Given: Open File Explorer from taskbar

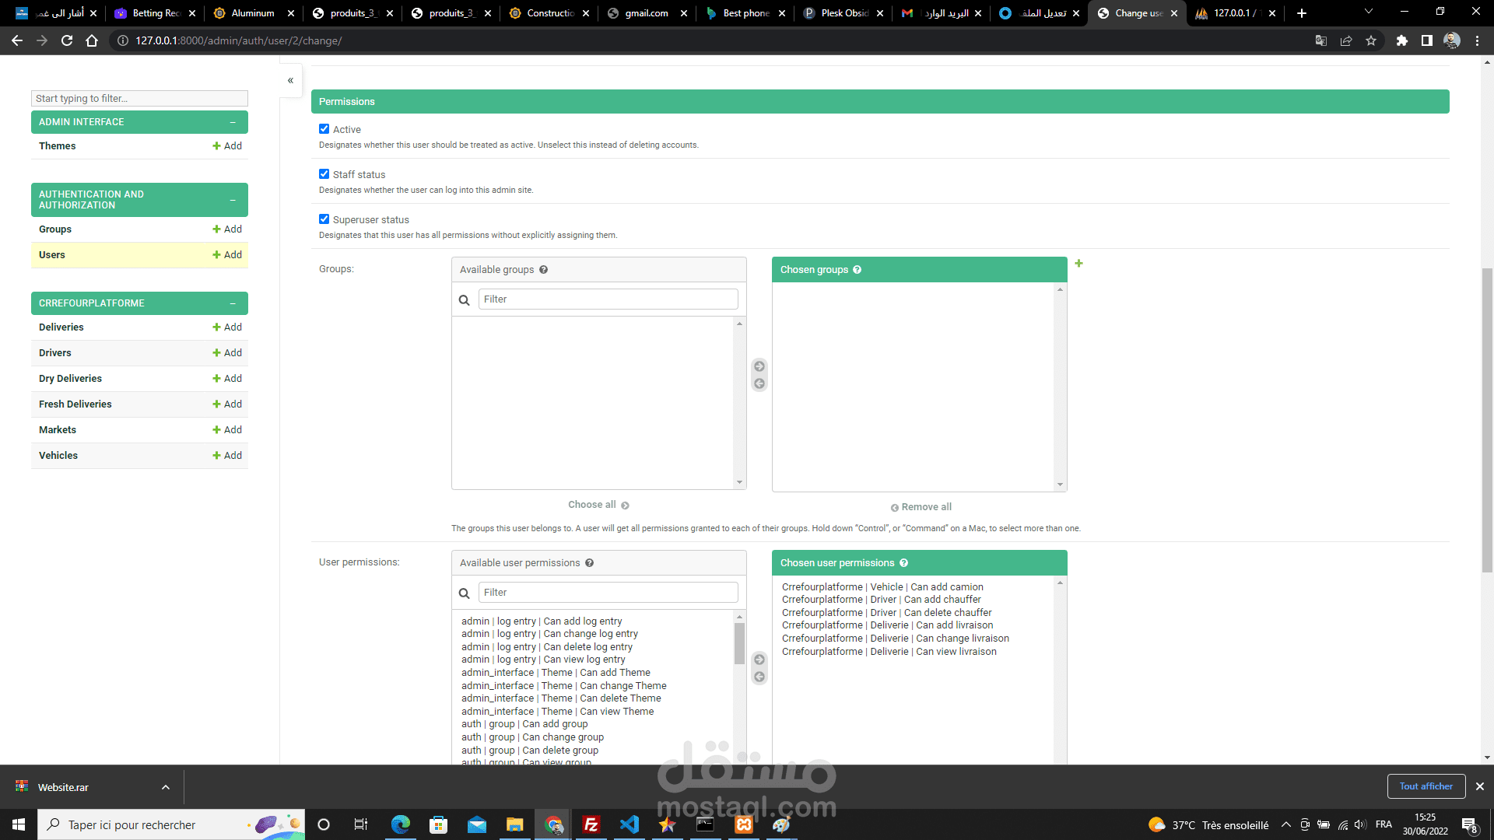Looking at the screenshot, I should click(x=515, y=824).
